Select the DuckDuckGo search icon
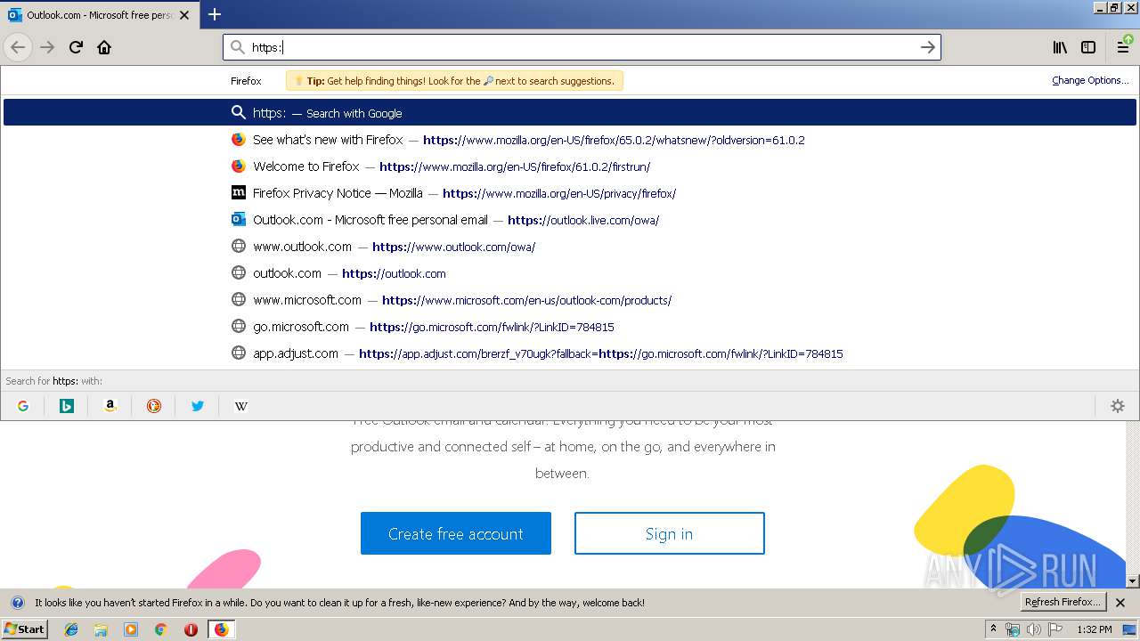 point(153,405)
